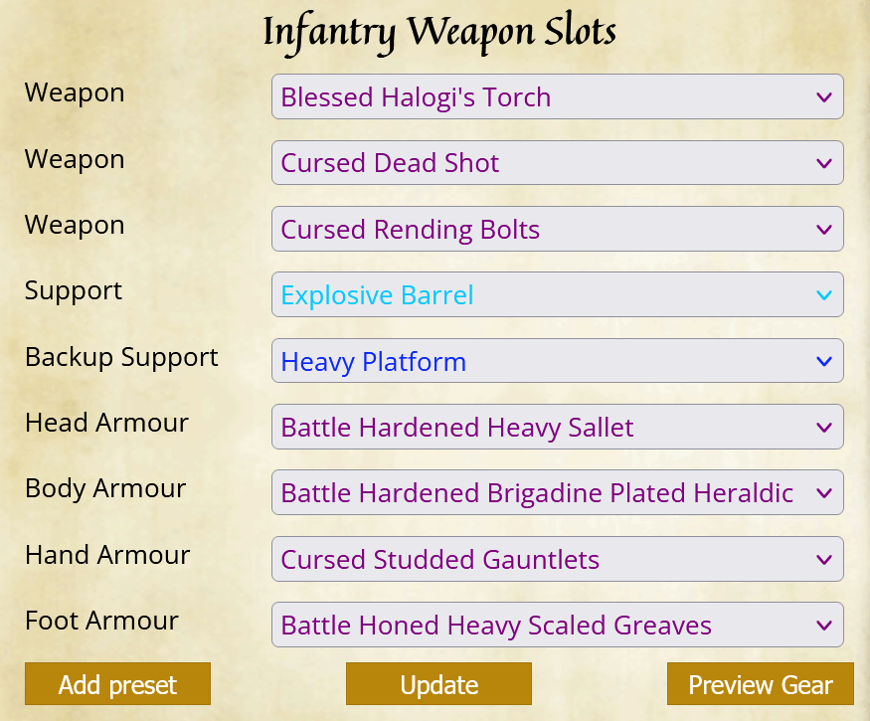Click the chevron on Blessed Halogi's Torch

(824, 97)
